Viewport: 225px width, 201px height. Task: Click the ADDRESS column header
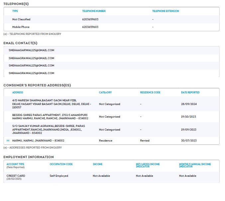tap(18, 92)
